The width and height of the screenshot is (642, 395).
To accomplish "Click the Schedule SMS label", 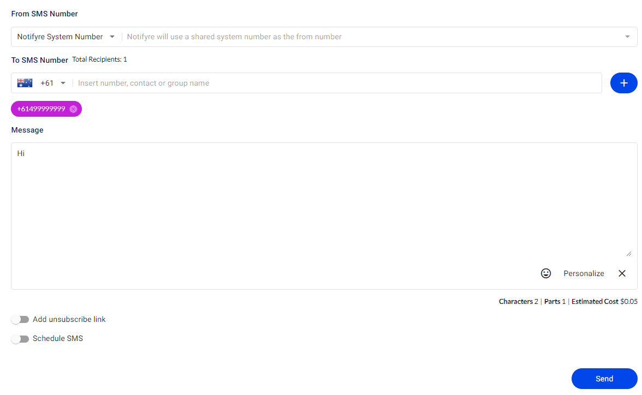I will (x=58, y=338).
